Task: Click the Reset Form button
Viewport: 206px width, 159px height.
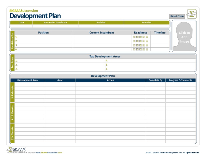Action: (177, 16)
